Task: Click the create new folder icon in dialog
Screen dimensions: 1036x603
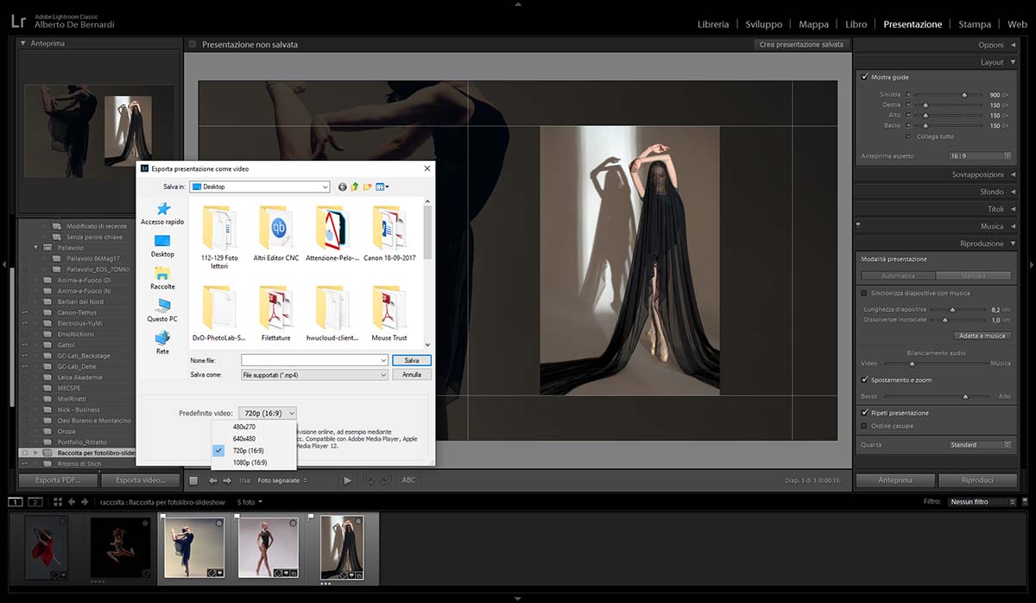Action: pyautogui.click(x=368, y=187)
